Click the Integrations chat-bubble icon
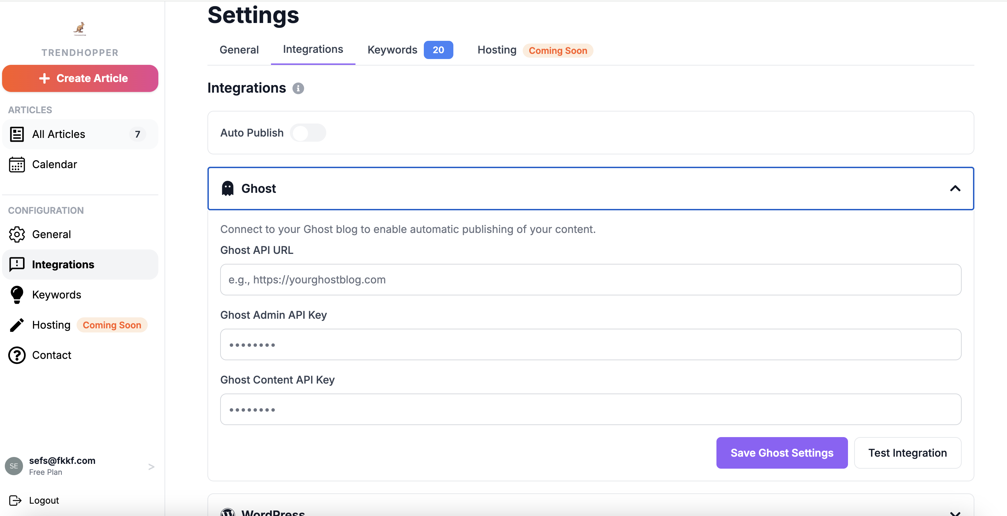The height and width of the screenshot is (516, 1007). point(17,265)
